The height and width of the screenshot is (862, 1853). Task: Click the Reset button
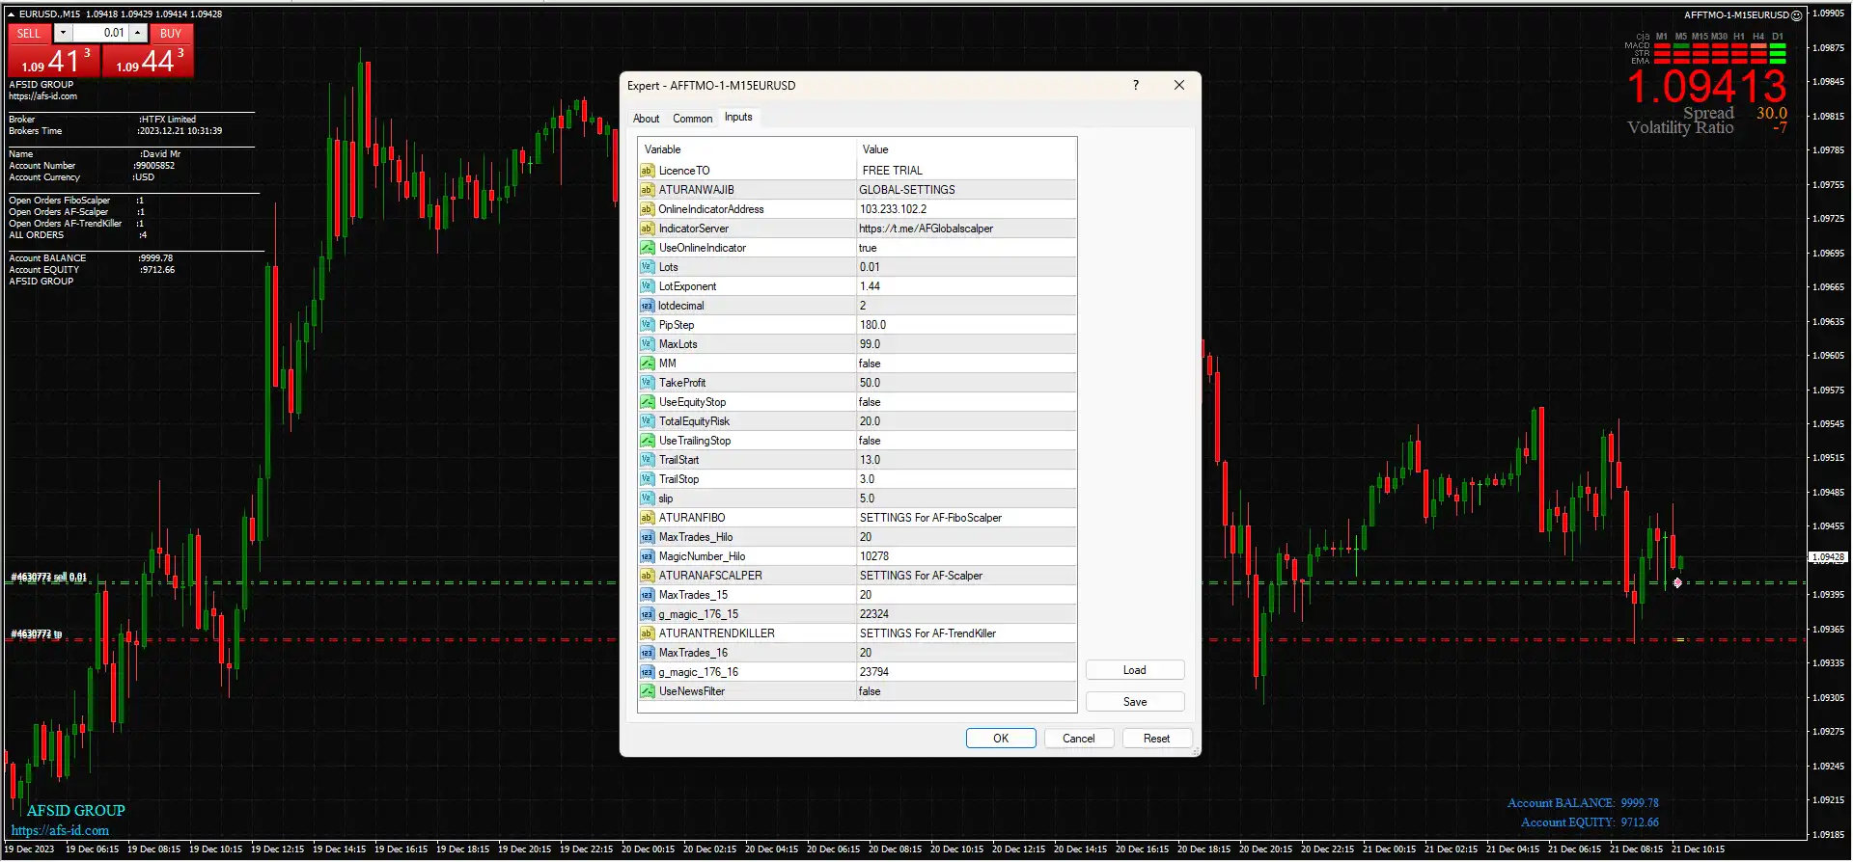(x=1155, y=739)
